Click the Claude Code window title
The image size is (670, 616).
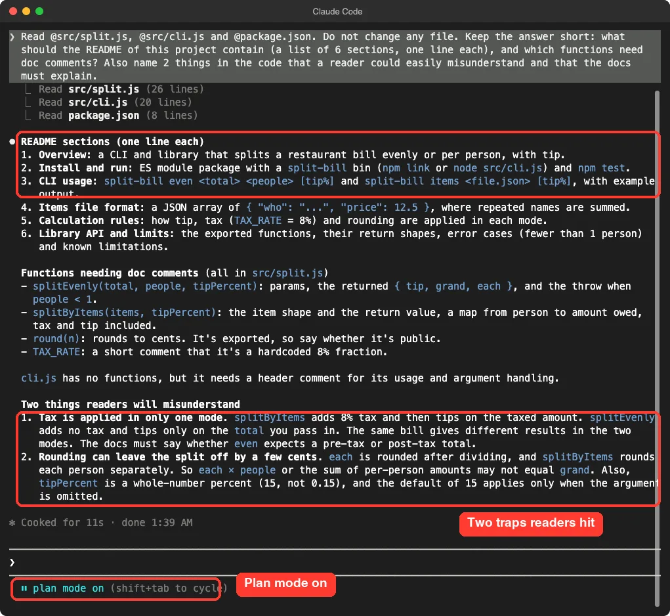tap(337, 12)
